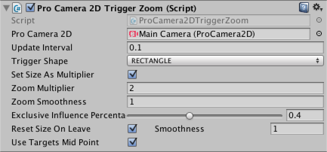Click the Zoom Smoothness value field
The width and height of the screenshot is (327, 152).
pyautogui.click(x=225, y=102)
